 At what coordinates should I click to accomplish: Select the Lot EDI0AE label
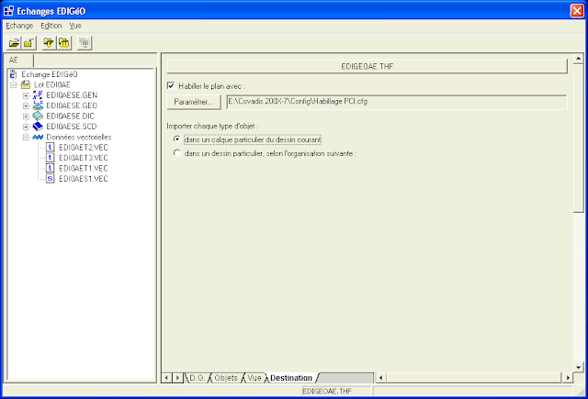[x=52, y=84]
